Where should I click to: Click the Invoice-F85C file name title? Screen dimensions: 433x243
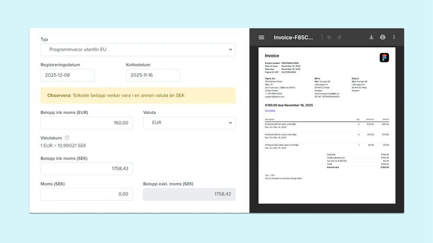[x=293, y=38]
